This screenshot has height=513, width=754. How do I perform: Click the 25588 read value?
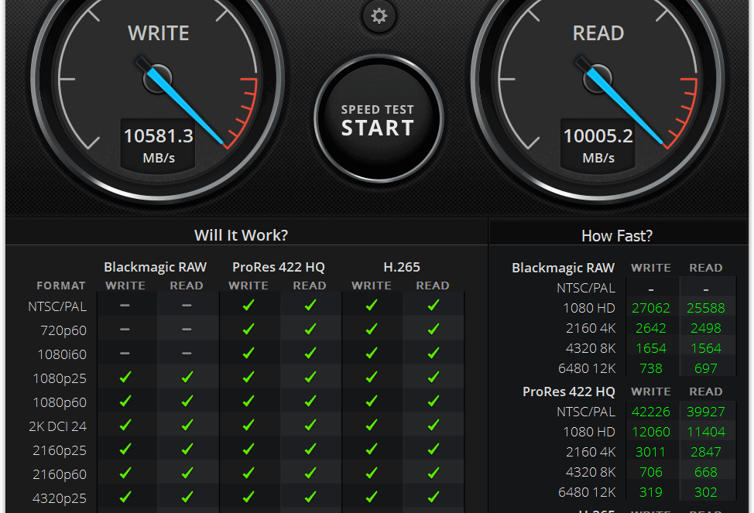[705, 308]
